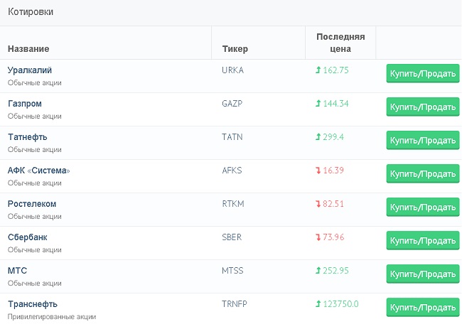Open the Транснефть stock link
Screen dimensions: 462x324
point(33,304)
